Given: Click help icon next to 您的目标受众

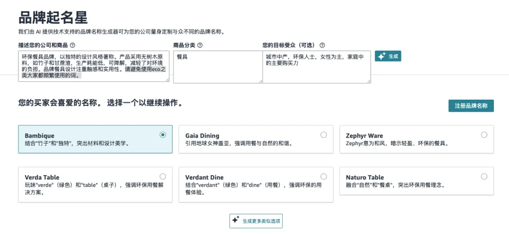Looking at the screenshot, I should pos(322,45).
